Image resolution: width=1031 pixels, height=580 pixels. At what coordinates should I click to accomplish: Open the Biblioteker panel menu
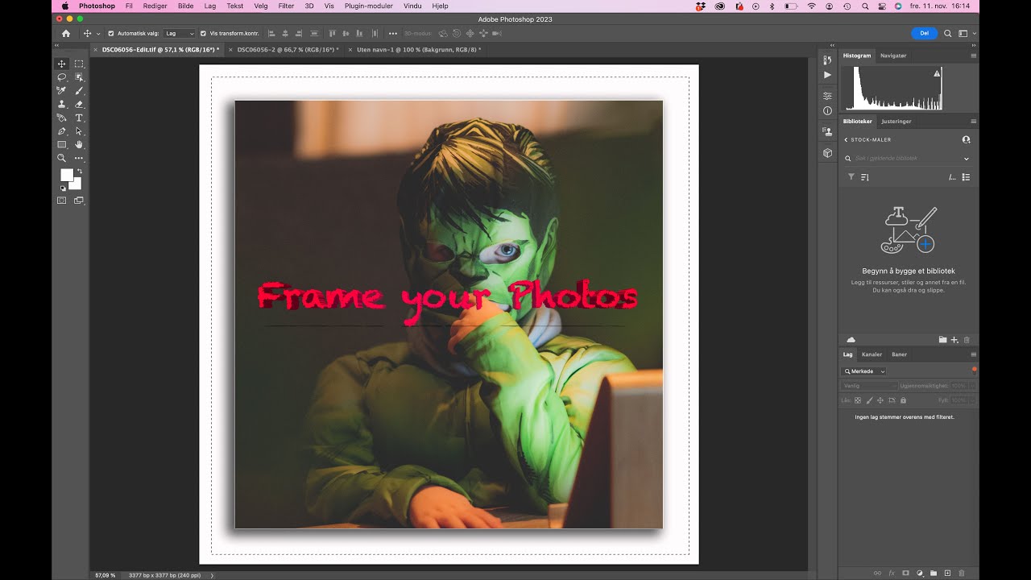pos(973,122)
